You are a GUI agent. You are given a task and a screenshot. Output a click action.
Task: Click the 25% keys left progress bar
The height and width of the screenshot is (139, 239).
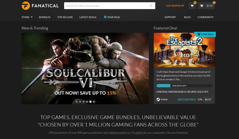pos(184,86)
